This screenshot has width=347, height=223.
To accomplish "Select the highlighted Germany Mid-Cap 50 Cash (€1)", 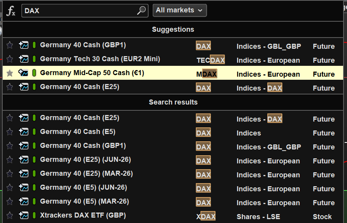I will [173, 73].
